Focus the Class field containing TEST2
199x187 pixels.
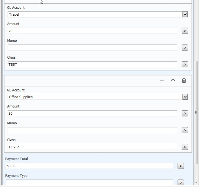92,147
